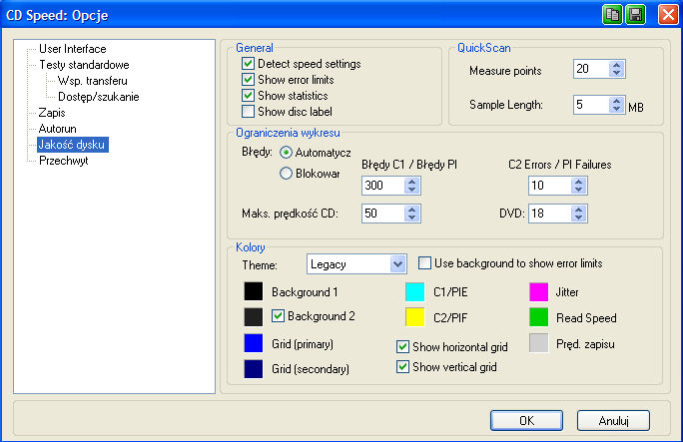This screenshot has height=442, width=683.
Task: Click the CD max speed field showing 50
Action: (x=383, y=214)
